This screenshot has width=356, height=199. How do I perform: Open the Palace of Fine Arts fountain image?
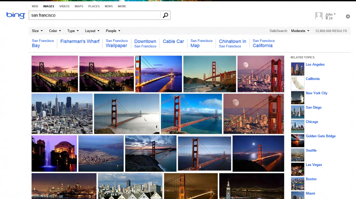pyautogui.click(x=54, y=154)
